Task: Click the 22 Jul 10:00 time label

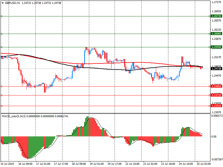Action: 132,164
